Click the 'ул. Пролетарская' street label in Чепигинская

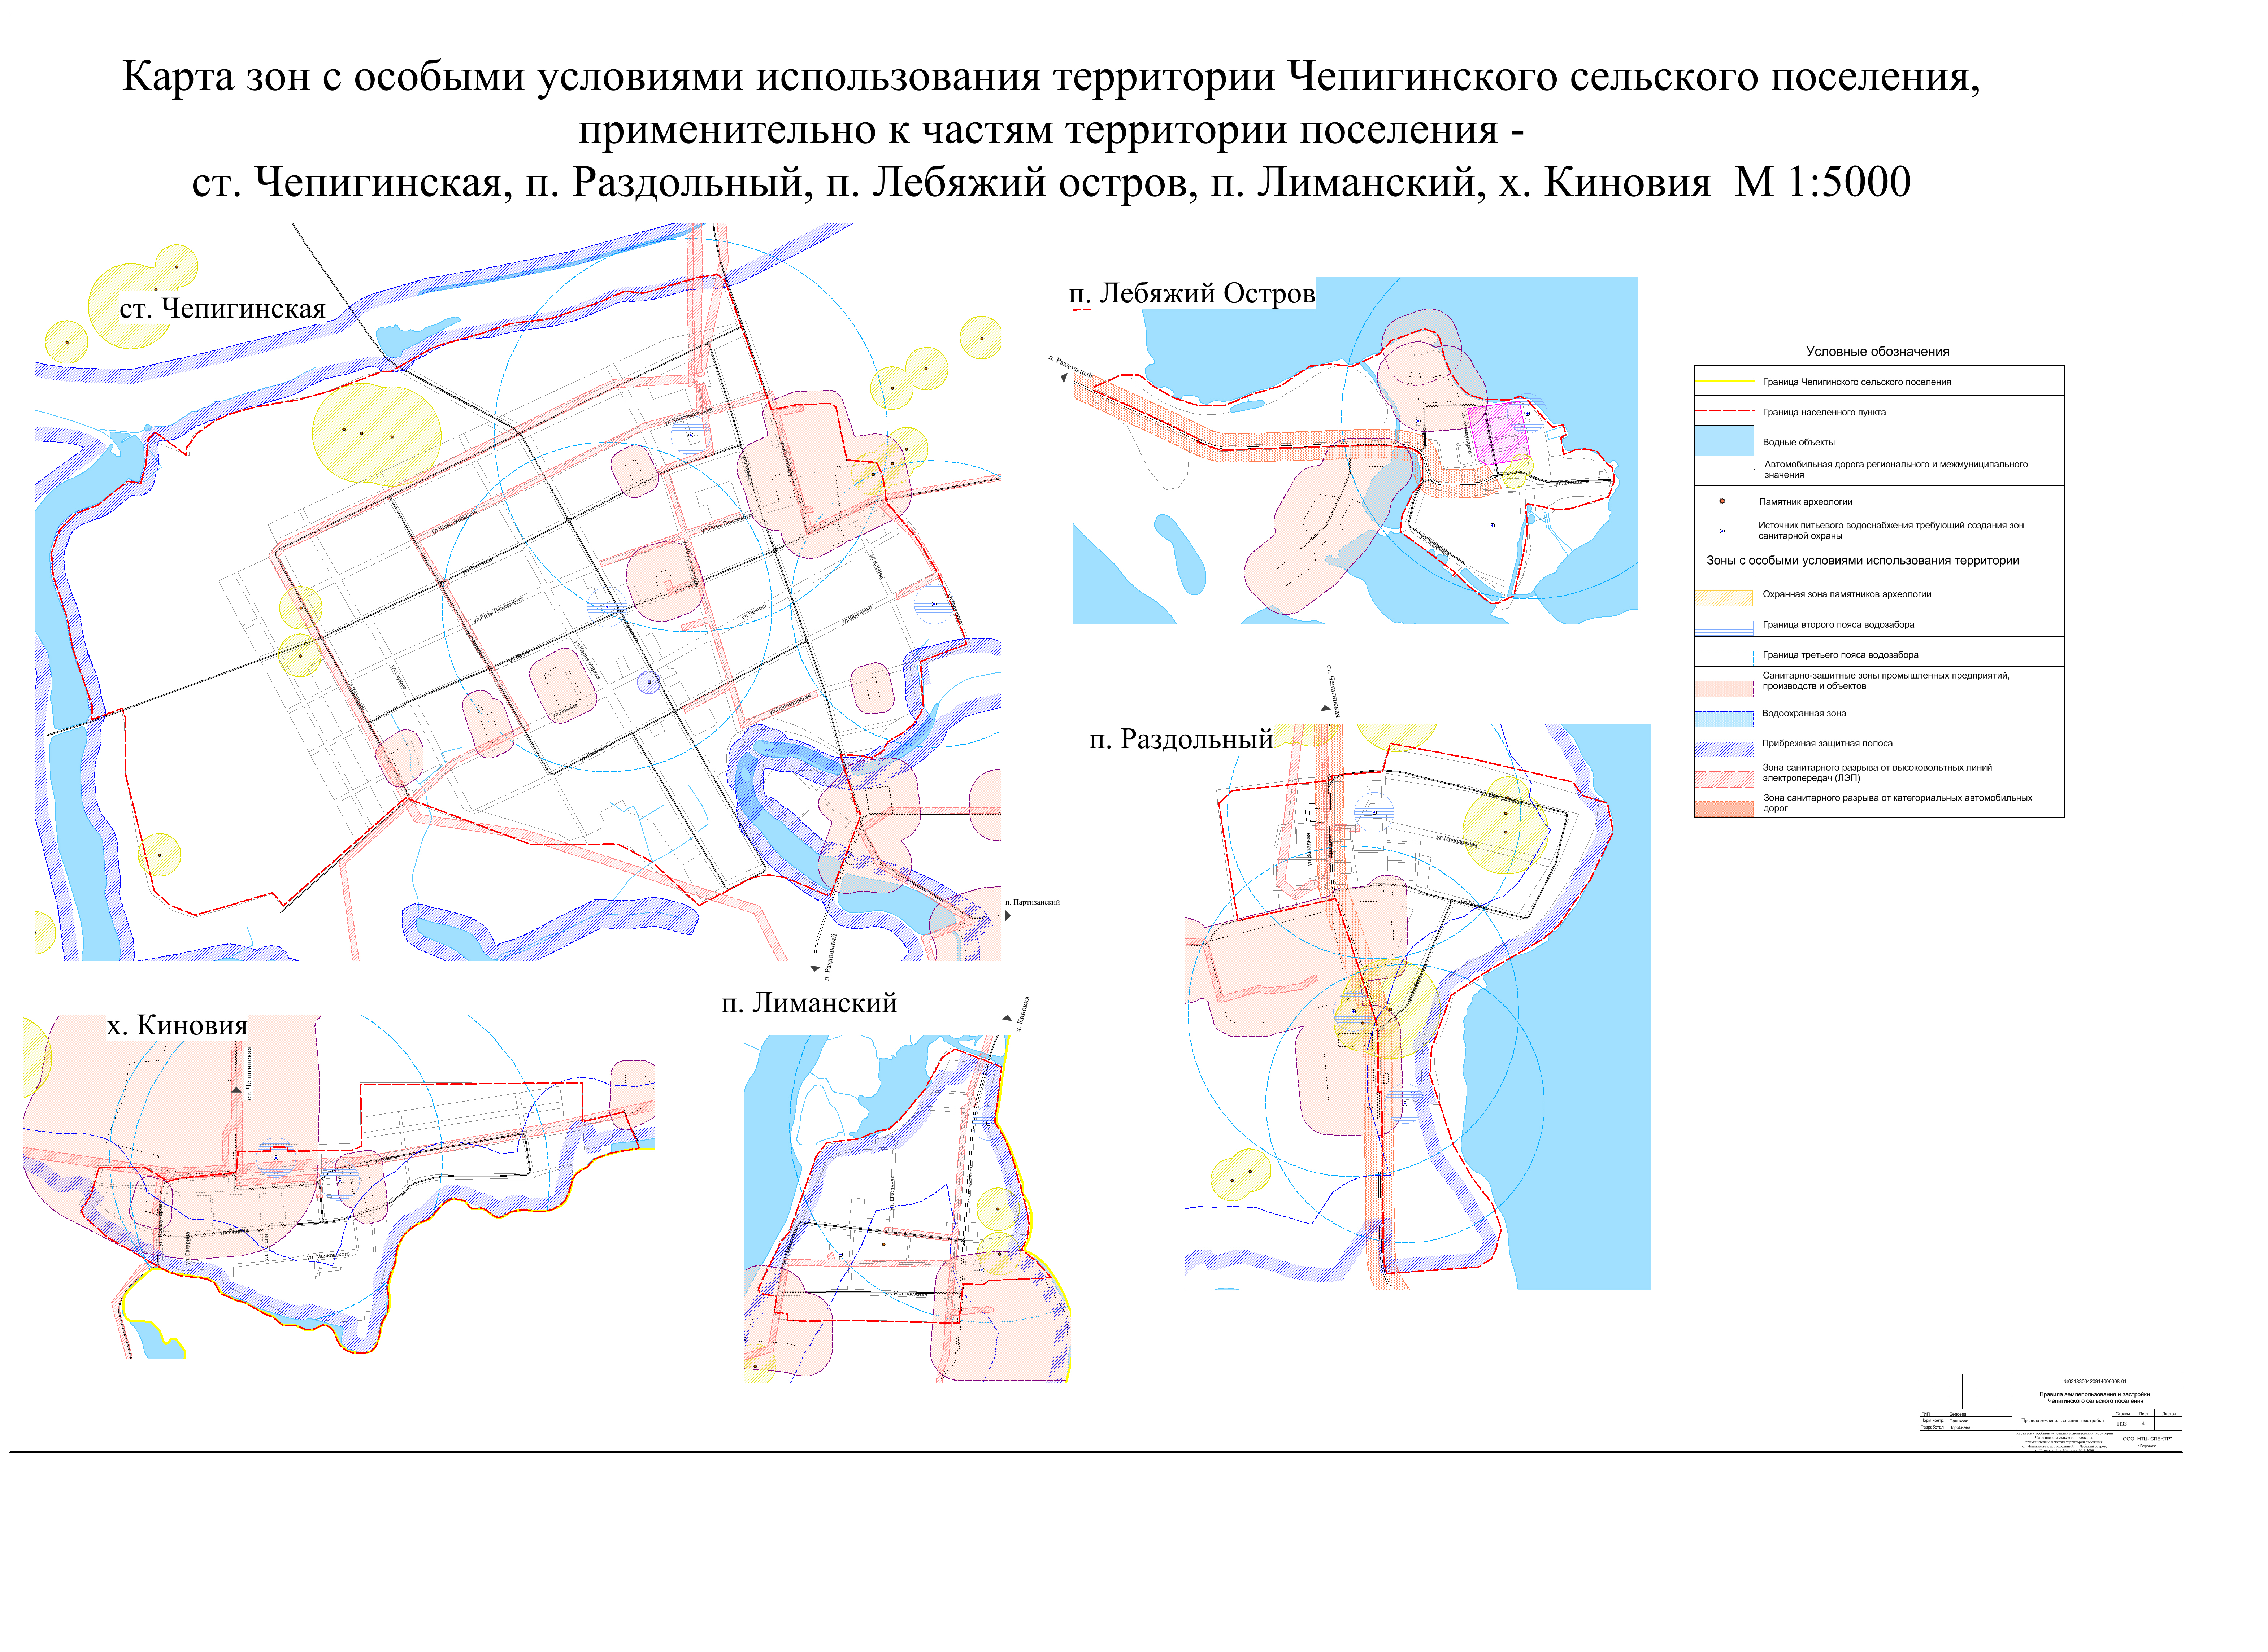pyautogui.click(x=791, y=704)
